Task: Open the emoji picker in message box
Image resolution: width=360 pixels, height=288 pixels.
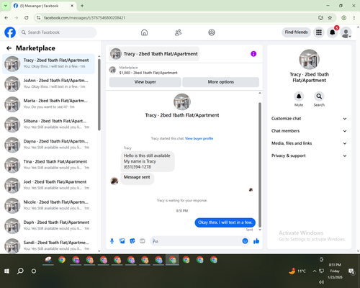Action: (x=245, y=241)
